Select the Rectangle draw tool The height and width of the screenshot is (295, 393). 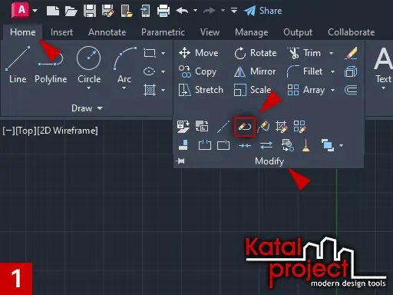[150, 53]
